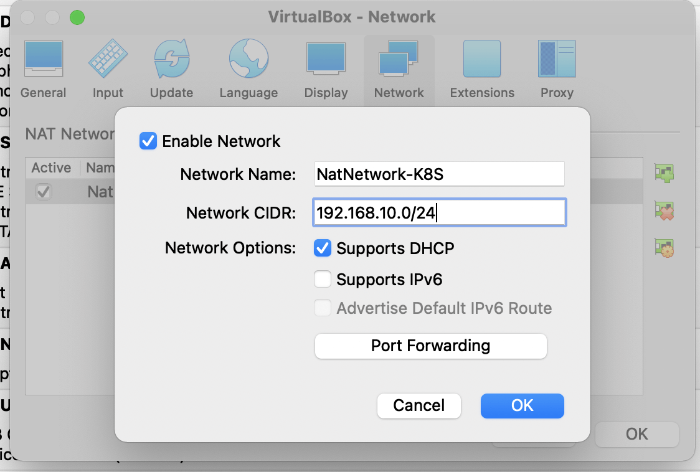
Task: Select the Network toolbar tab
Action: click(x=399, y=69)
